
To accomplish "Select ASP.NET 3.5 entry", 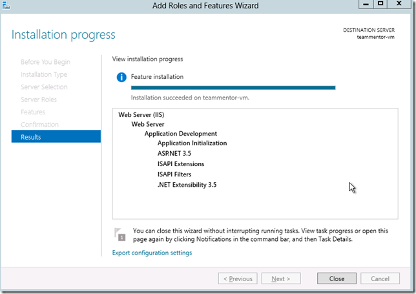I will (x=174, y=153).
